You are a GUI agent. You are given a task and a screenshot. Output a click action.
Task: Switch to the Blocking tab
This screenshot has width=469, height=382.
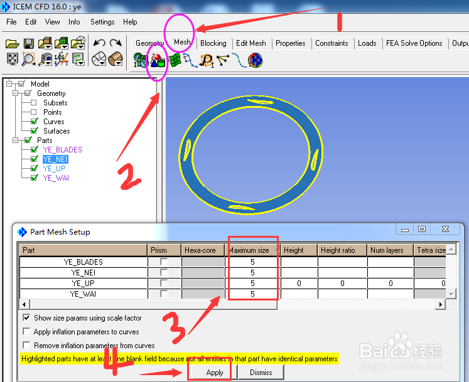click(213, 43)
